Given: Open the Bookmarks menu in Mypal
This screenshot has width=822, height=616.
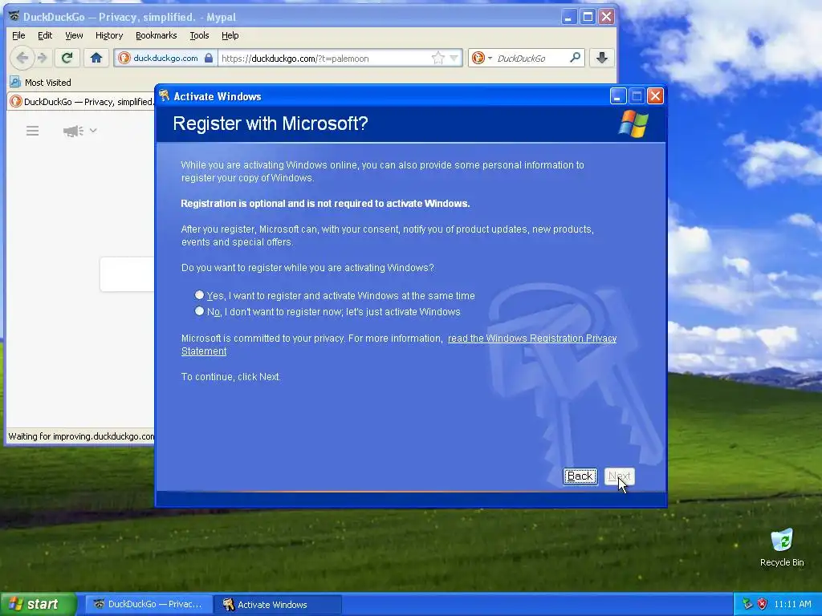Looking at the screenshot, I should tap(157, 35).
